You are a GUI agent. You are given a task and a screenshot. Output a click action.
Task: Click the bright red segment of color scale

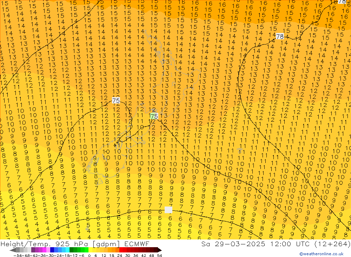[121, 250]
